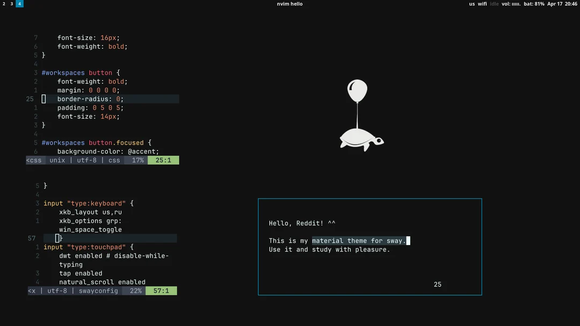This screenshot has height=326, width=580.
Task: Click the 'utf-8' encoding indicator on css statusline
Action: (x=86, y=160)
